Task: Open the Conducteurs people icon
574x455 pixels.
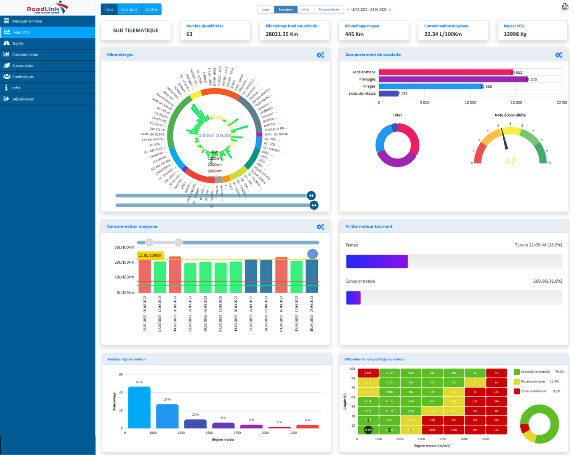Action: coord(7,77)
